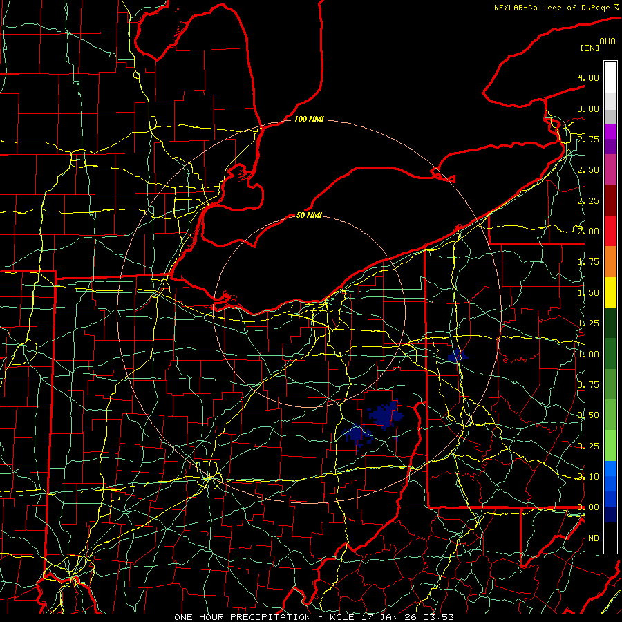The height and width of the screenshot is (622, 622).
Task: Select the 2.50 legend value
Action: [x=588, y=170]
